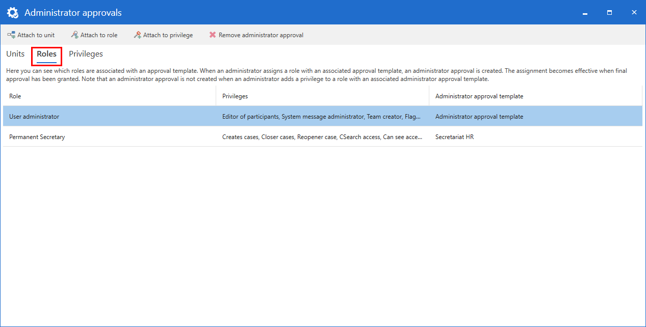The width and height of the screenshot is (646, 327).
Task: Click Administrator approval template column header
Action: click(479, 96)
